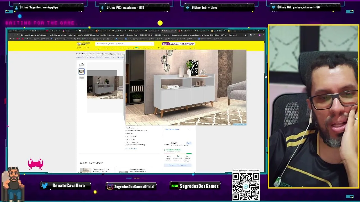Open the Meli+ cashback banner
The height and width of the screenshot is (202, 360).
tap(178, 44)
